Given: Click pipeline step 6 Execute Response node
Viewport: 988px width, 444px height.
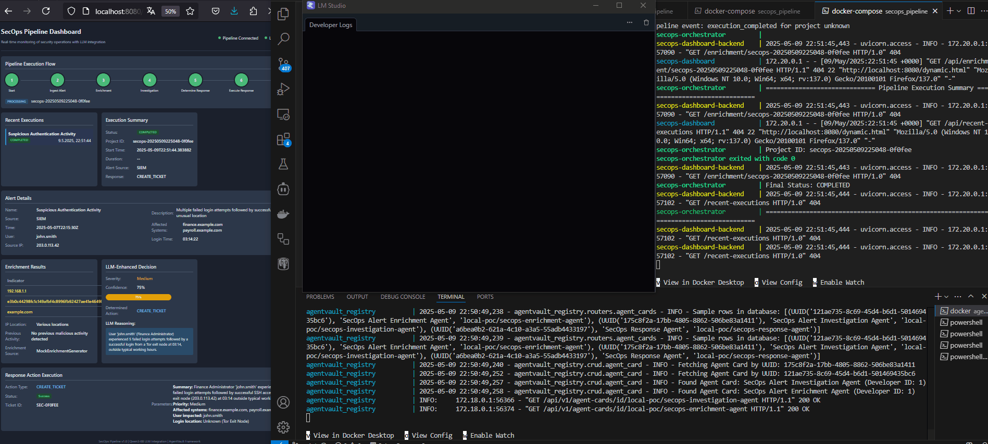Looking at the screenshot, I should [241, 80].
